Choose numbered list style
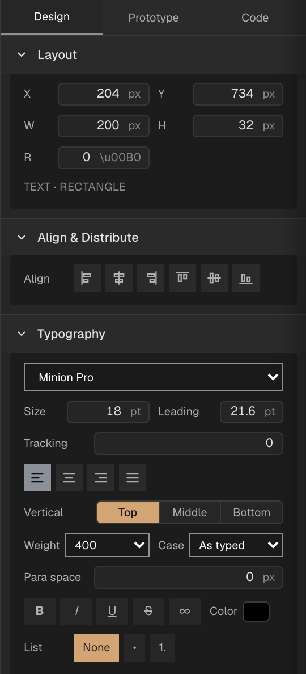Screen dimensions: 306x674 (162, 648)
